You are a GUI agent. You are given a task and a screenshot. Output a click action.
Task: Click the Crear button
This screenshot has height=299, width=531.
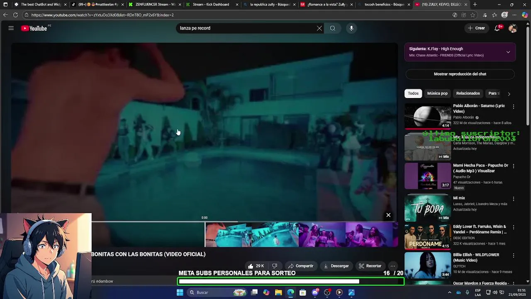click(476, 28)
